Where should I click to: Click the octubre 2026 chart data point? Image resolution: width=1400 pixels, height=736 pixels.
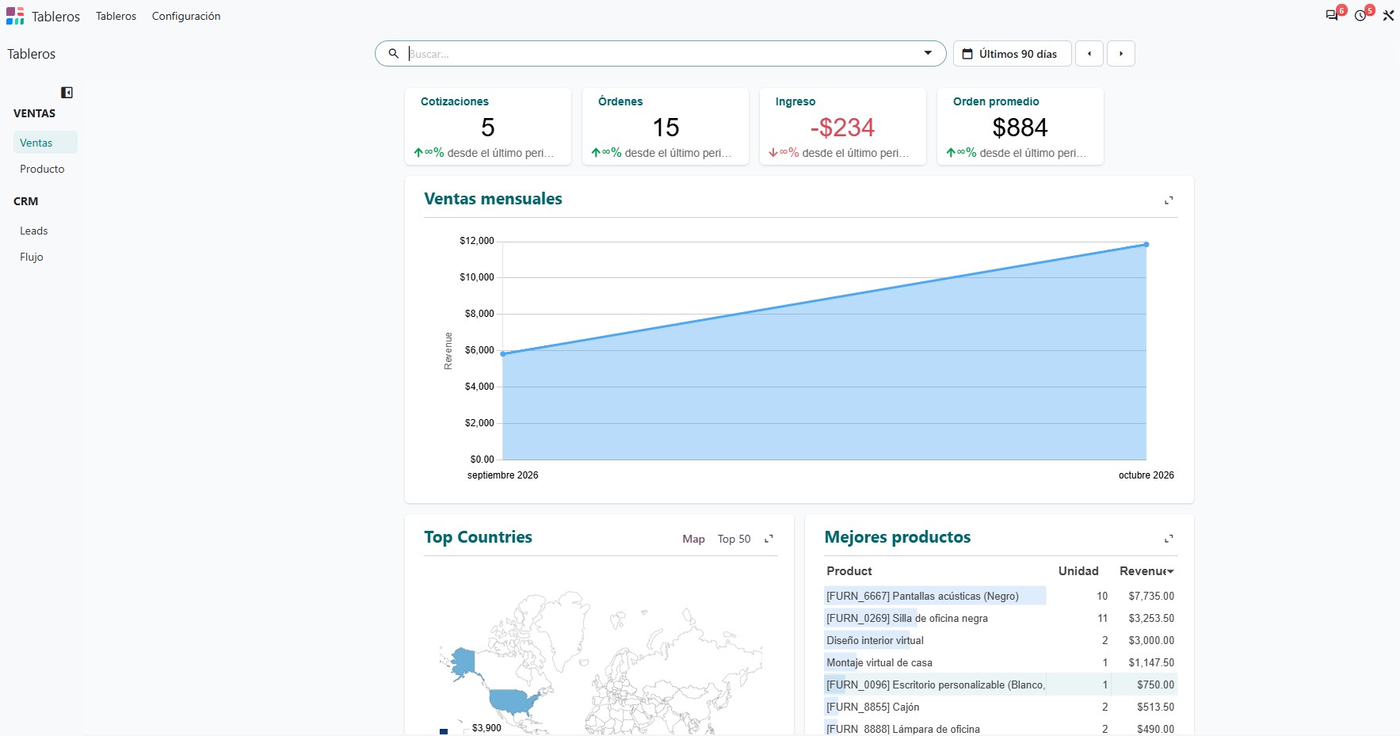pyautogui.click(x=1146, y=244)
